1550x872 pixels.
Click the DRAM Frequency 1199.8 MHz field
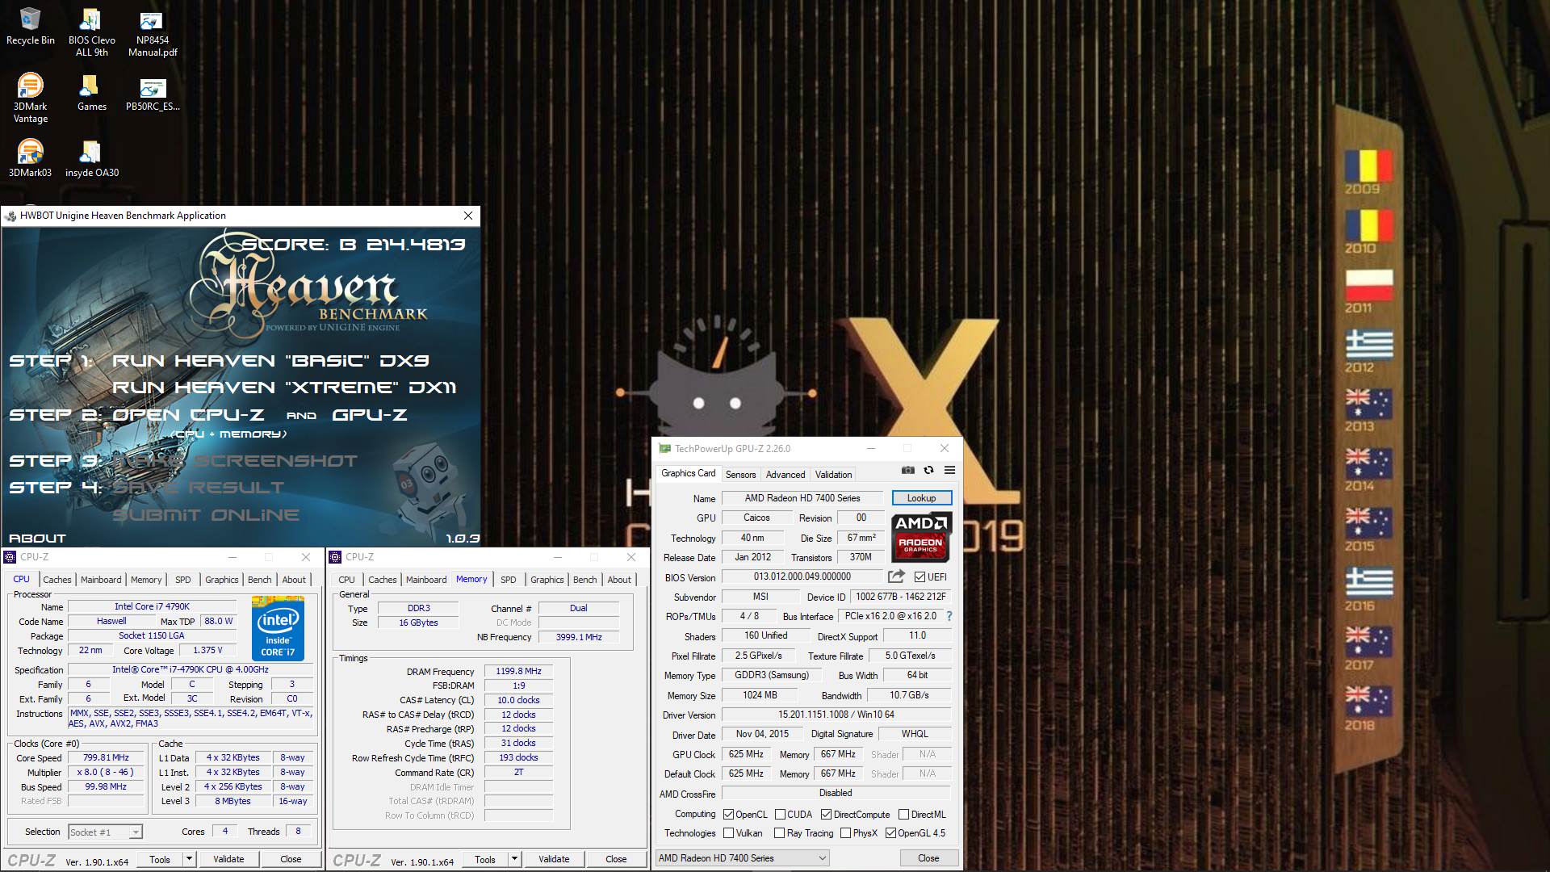pyautogui.click(x=518, y=671)
